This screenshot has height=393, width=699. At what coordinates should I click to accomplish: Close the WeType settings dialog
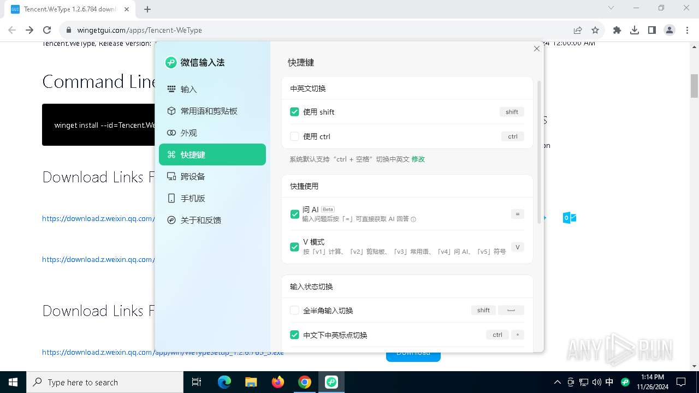click(537, 49)
